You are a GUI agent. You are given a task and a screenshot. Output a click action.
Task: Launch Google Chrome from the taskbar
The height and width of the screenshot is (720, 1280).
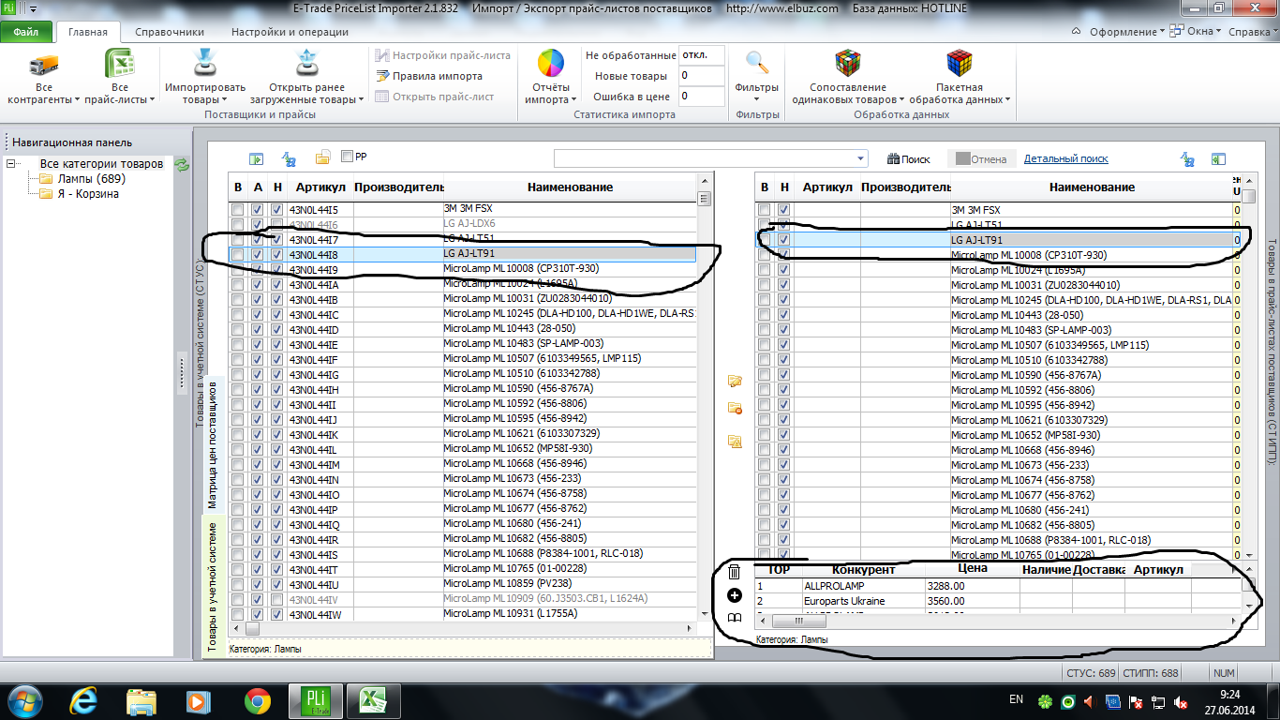[x=257, y=701]
